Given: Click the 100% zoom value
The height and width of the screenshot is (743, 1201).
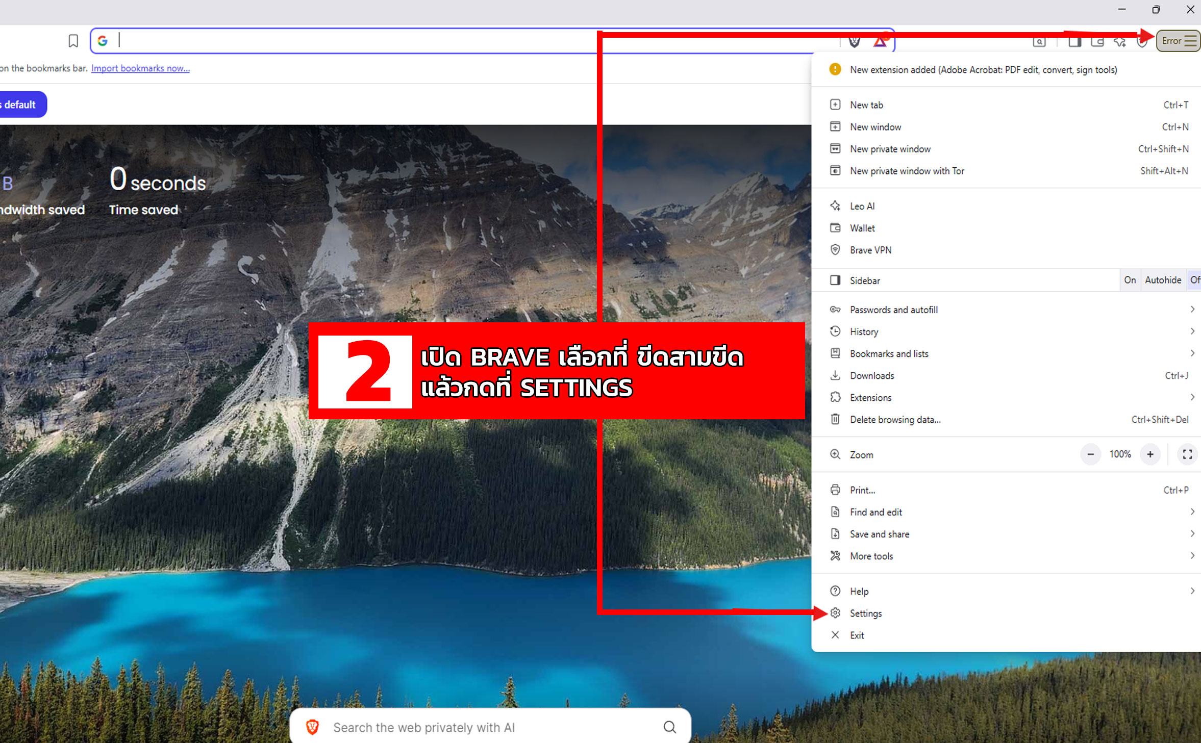Looking at the screenshot, I should click(x=1120, y=454).
